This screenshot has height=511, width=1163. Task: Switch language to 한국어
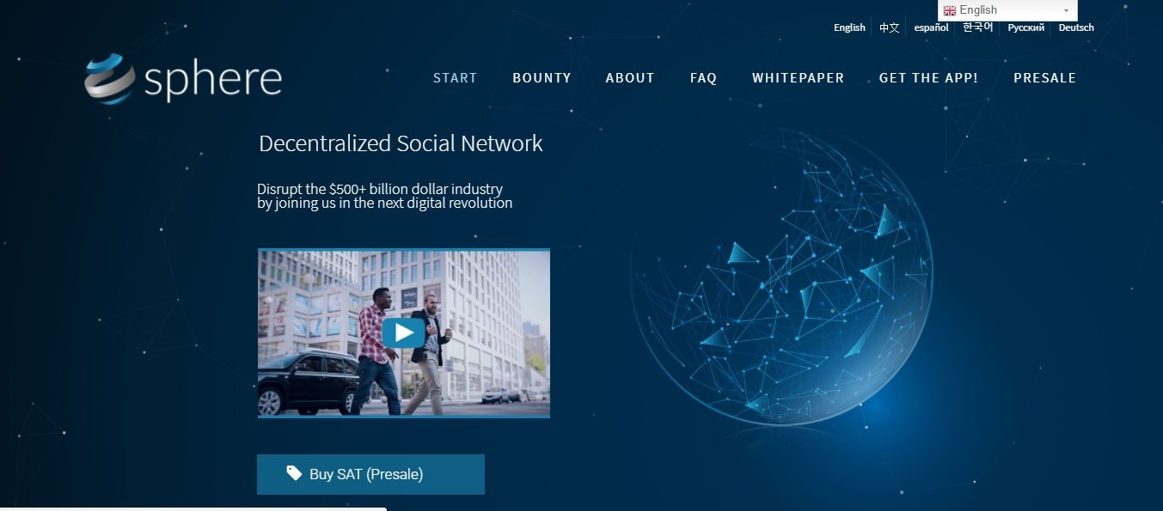click(977, 27)
